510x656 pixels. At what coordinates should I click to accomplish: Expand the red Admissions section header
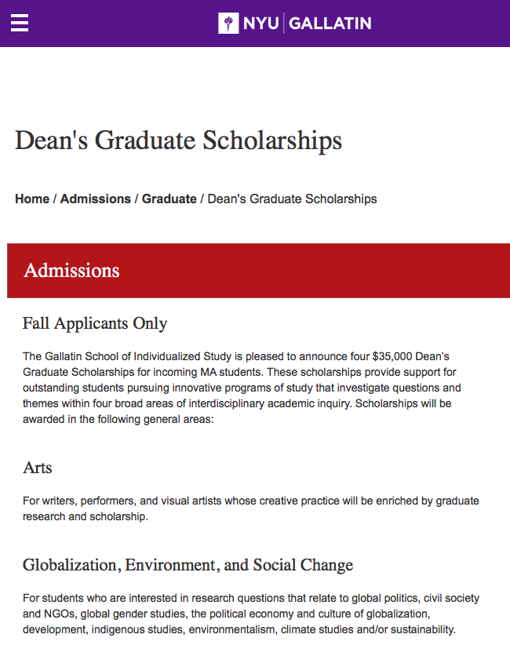click(258, 271)
